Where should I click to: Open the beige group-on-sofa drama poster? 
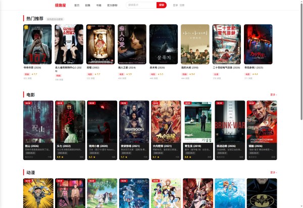tap(195, 44)
